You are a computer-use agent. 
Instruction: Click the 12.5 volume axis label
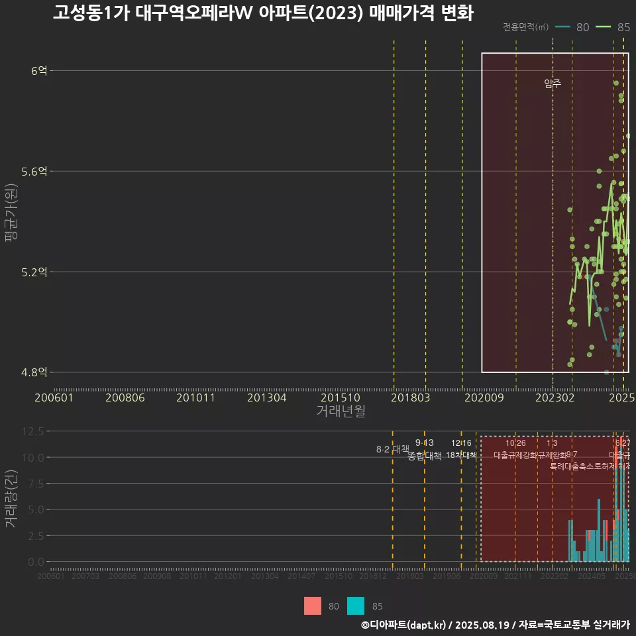(33, 431)
